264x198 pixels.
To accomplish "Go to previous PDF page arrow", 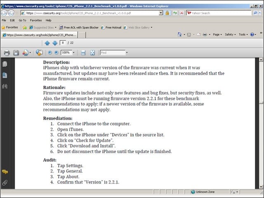I will [47, 43].
